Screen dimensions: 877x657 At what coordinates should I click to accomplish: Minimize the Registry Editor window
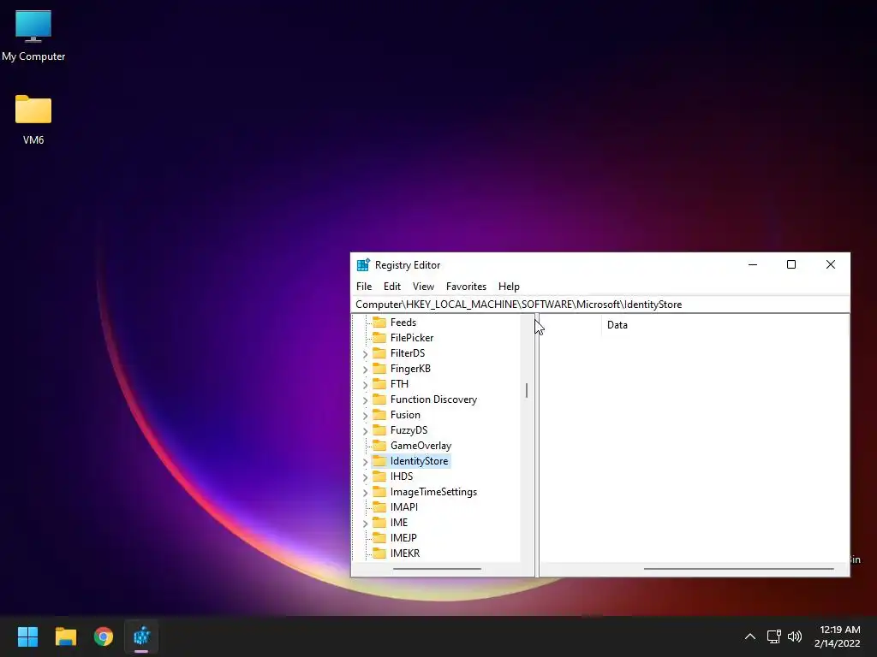(x=753, y=264)
